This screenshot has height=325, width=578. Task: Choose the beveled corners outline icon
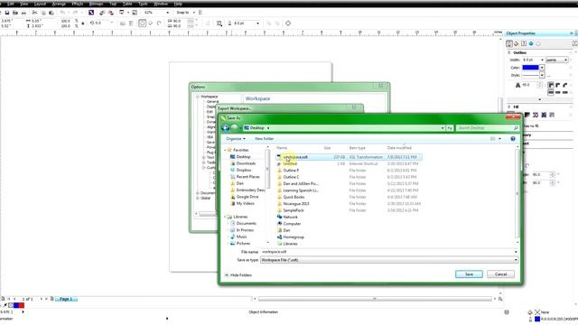click(564, 85)
